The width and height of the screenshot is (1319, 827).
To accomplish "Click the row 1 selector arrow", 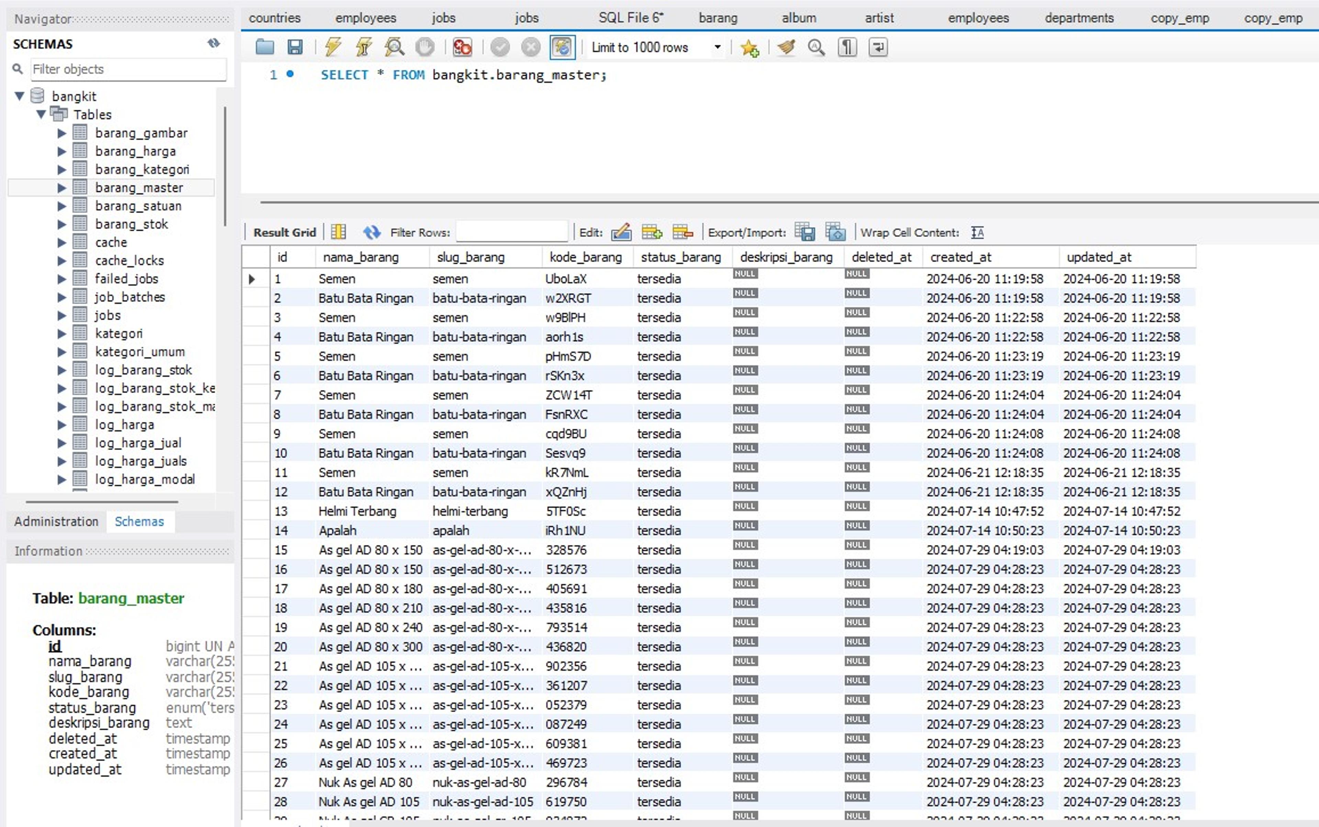I will click(x=252, y=279).
